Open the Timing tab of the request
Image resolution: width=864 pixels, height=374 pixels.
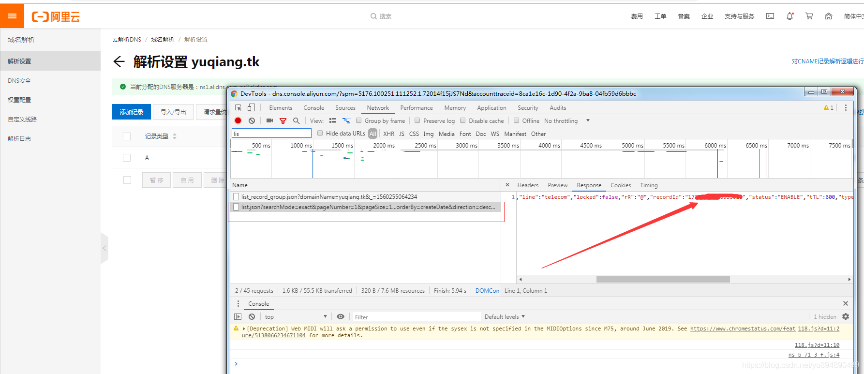point(649,185)
